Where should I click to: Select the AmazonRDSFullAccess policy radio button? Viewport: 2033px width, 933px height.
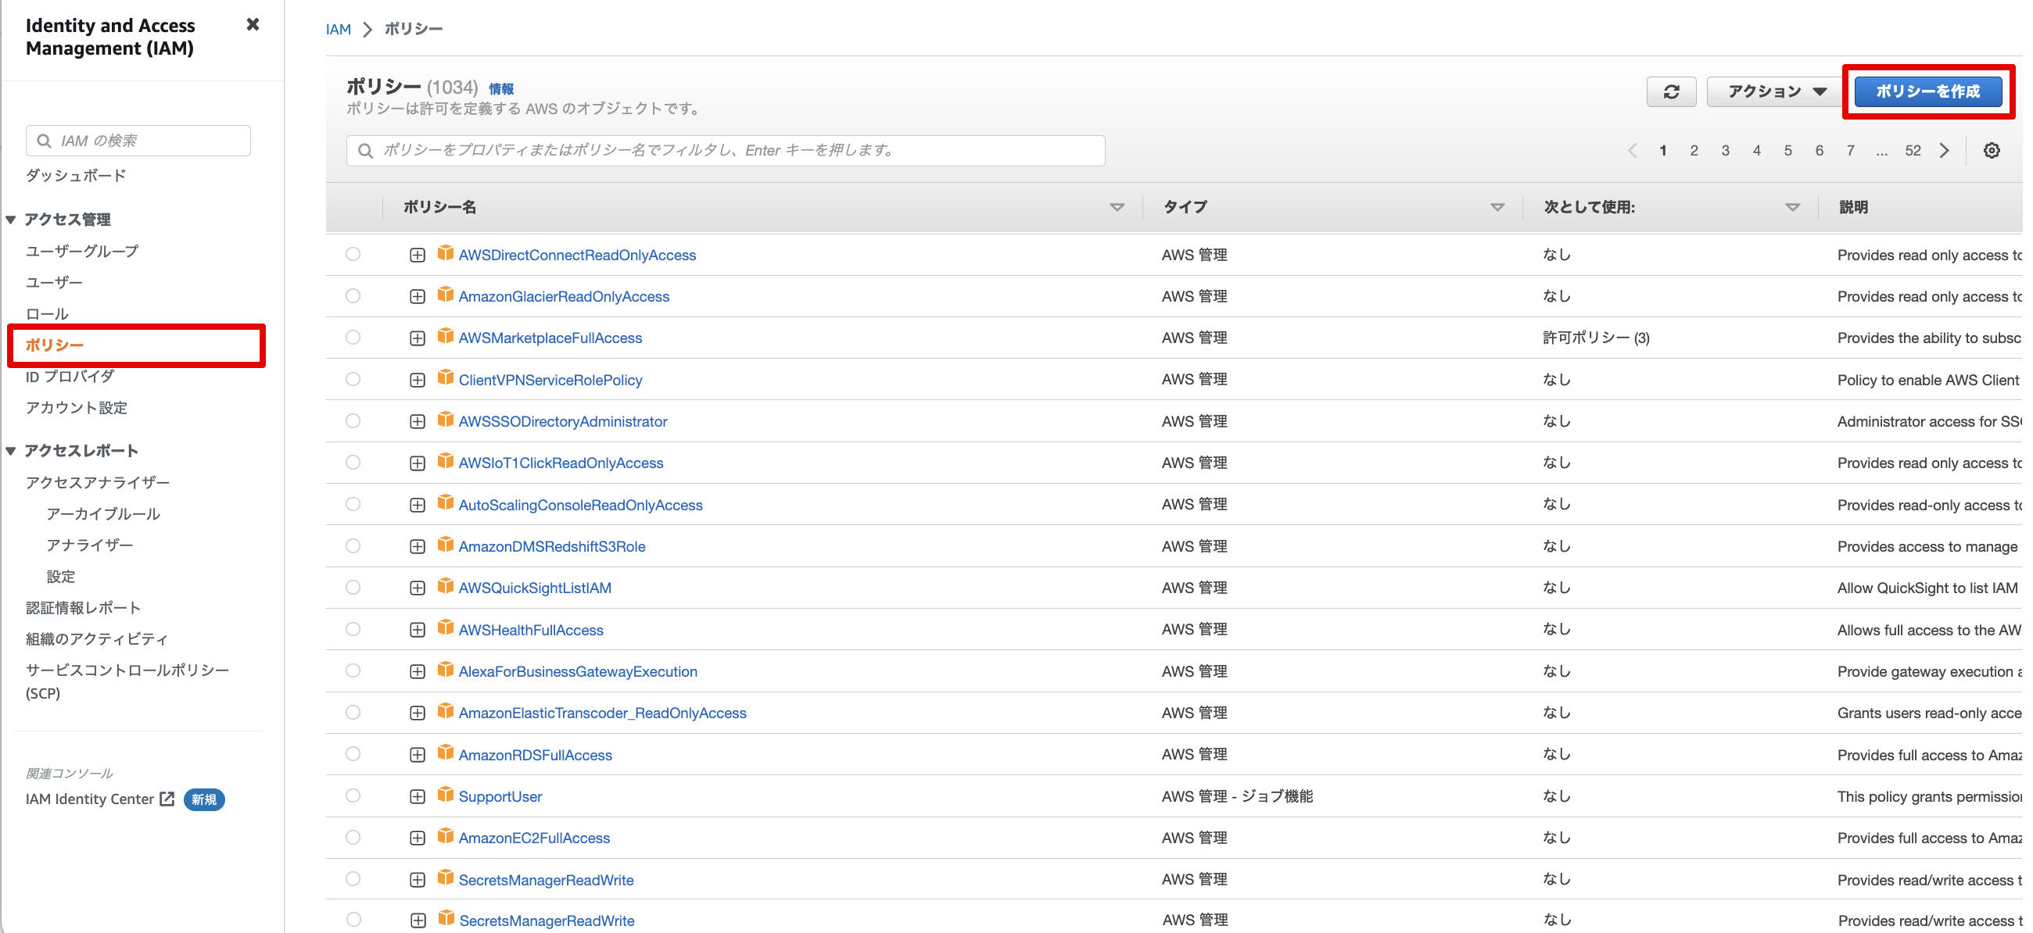(353, 754)
